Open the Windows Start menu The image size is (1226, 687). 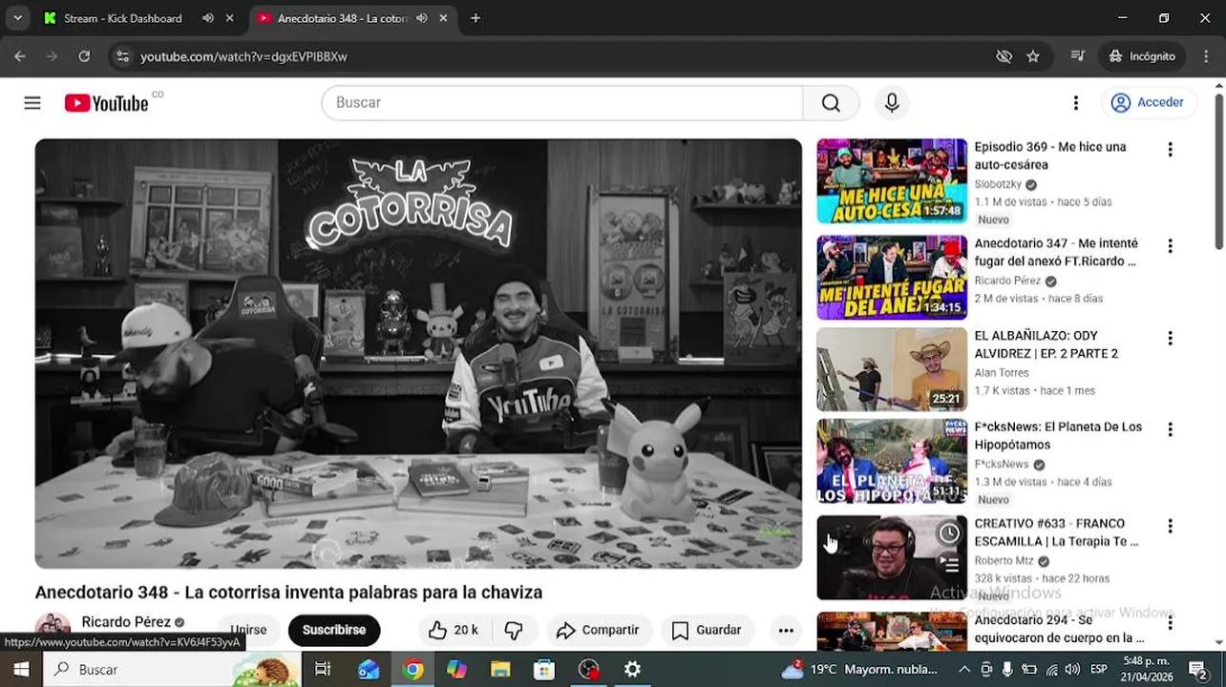click(21, 669)
